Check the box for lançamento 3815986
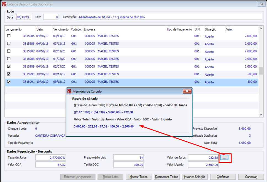This screenshot has width=267, height=182. point(9,43)
